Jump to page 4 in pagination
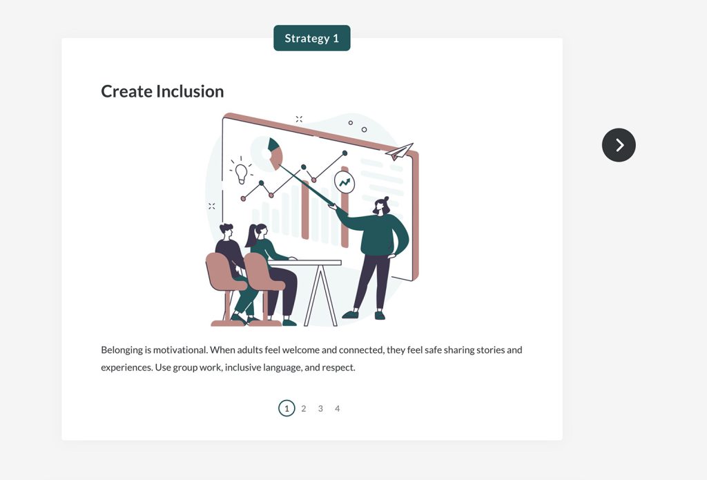Screen dimensions: 707x480 click(337, 409)
